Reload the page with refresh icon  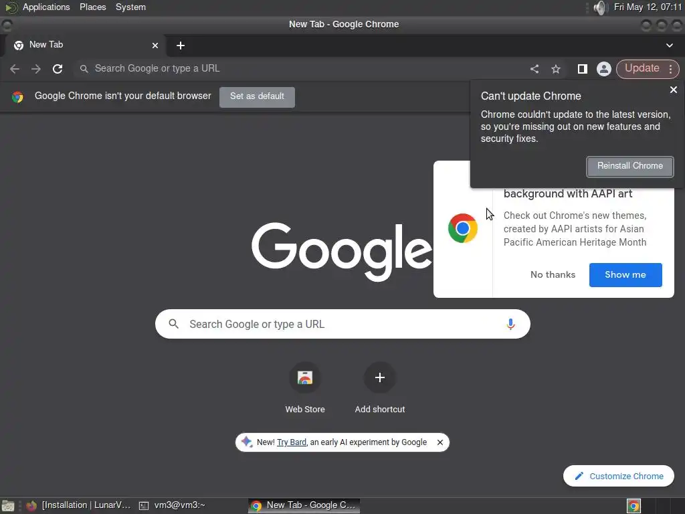pos(58,69)
